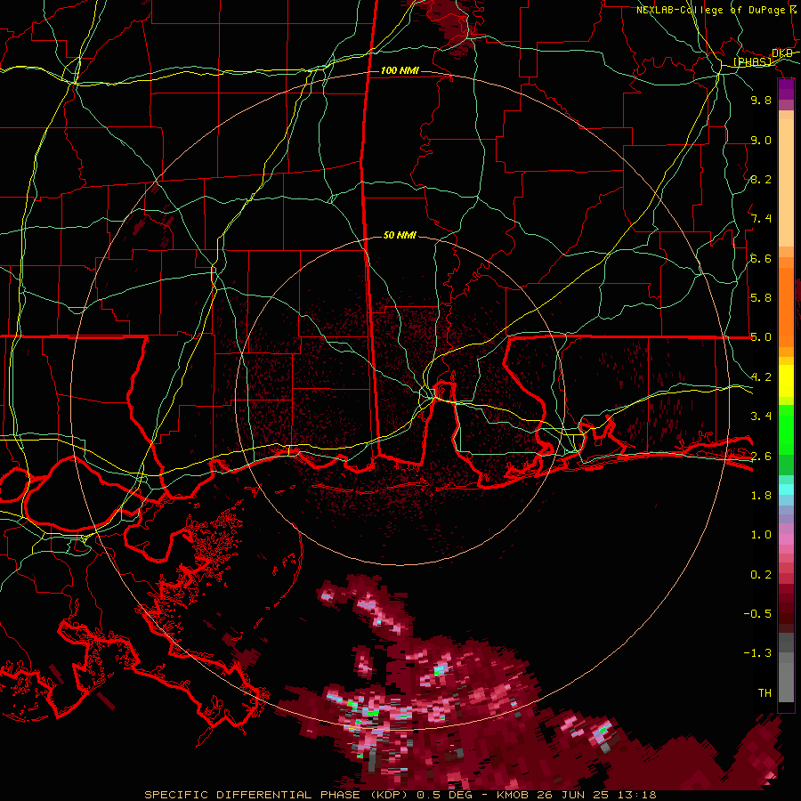Click the 5.0 color scale value
801x801 pixels.
(761, 337)
